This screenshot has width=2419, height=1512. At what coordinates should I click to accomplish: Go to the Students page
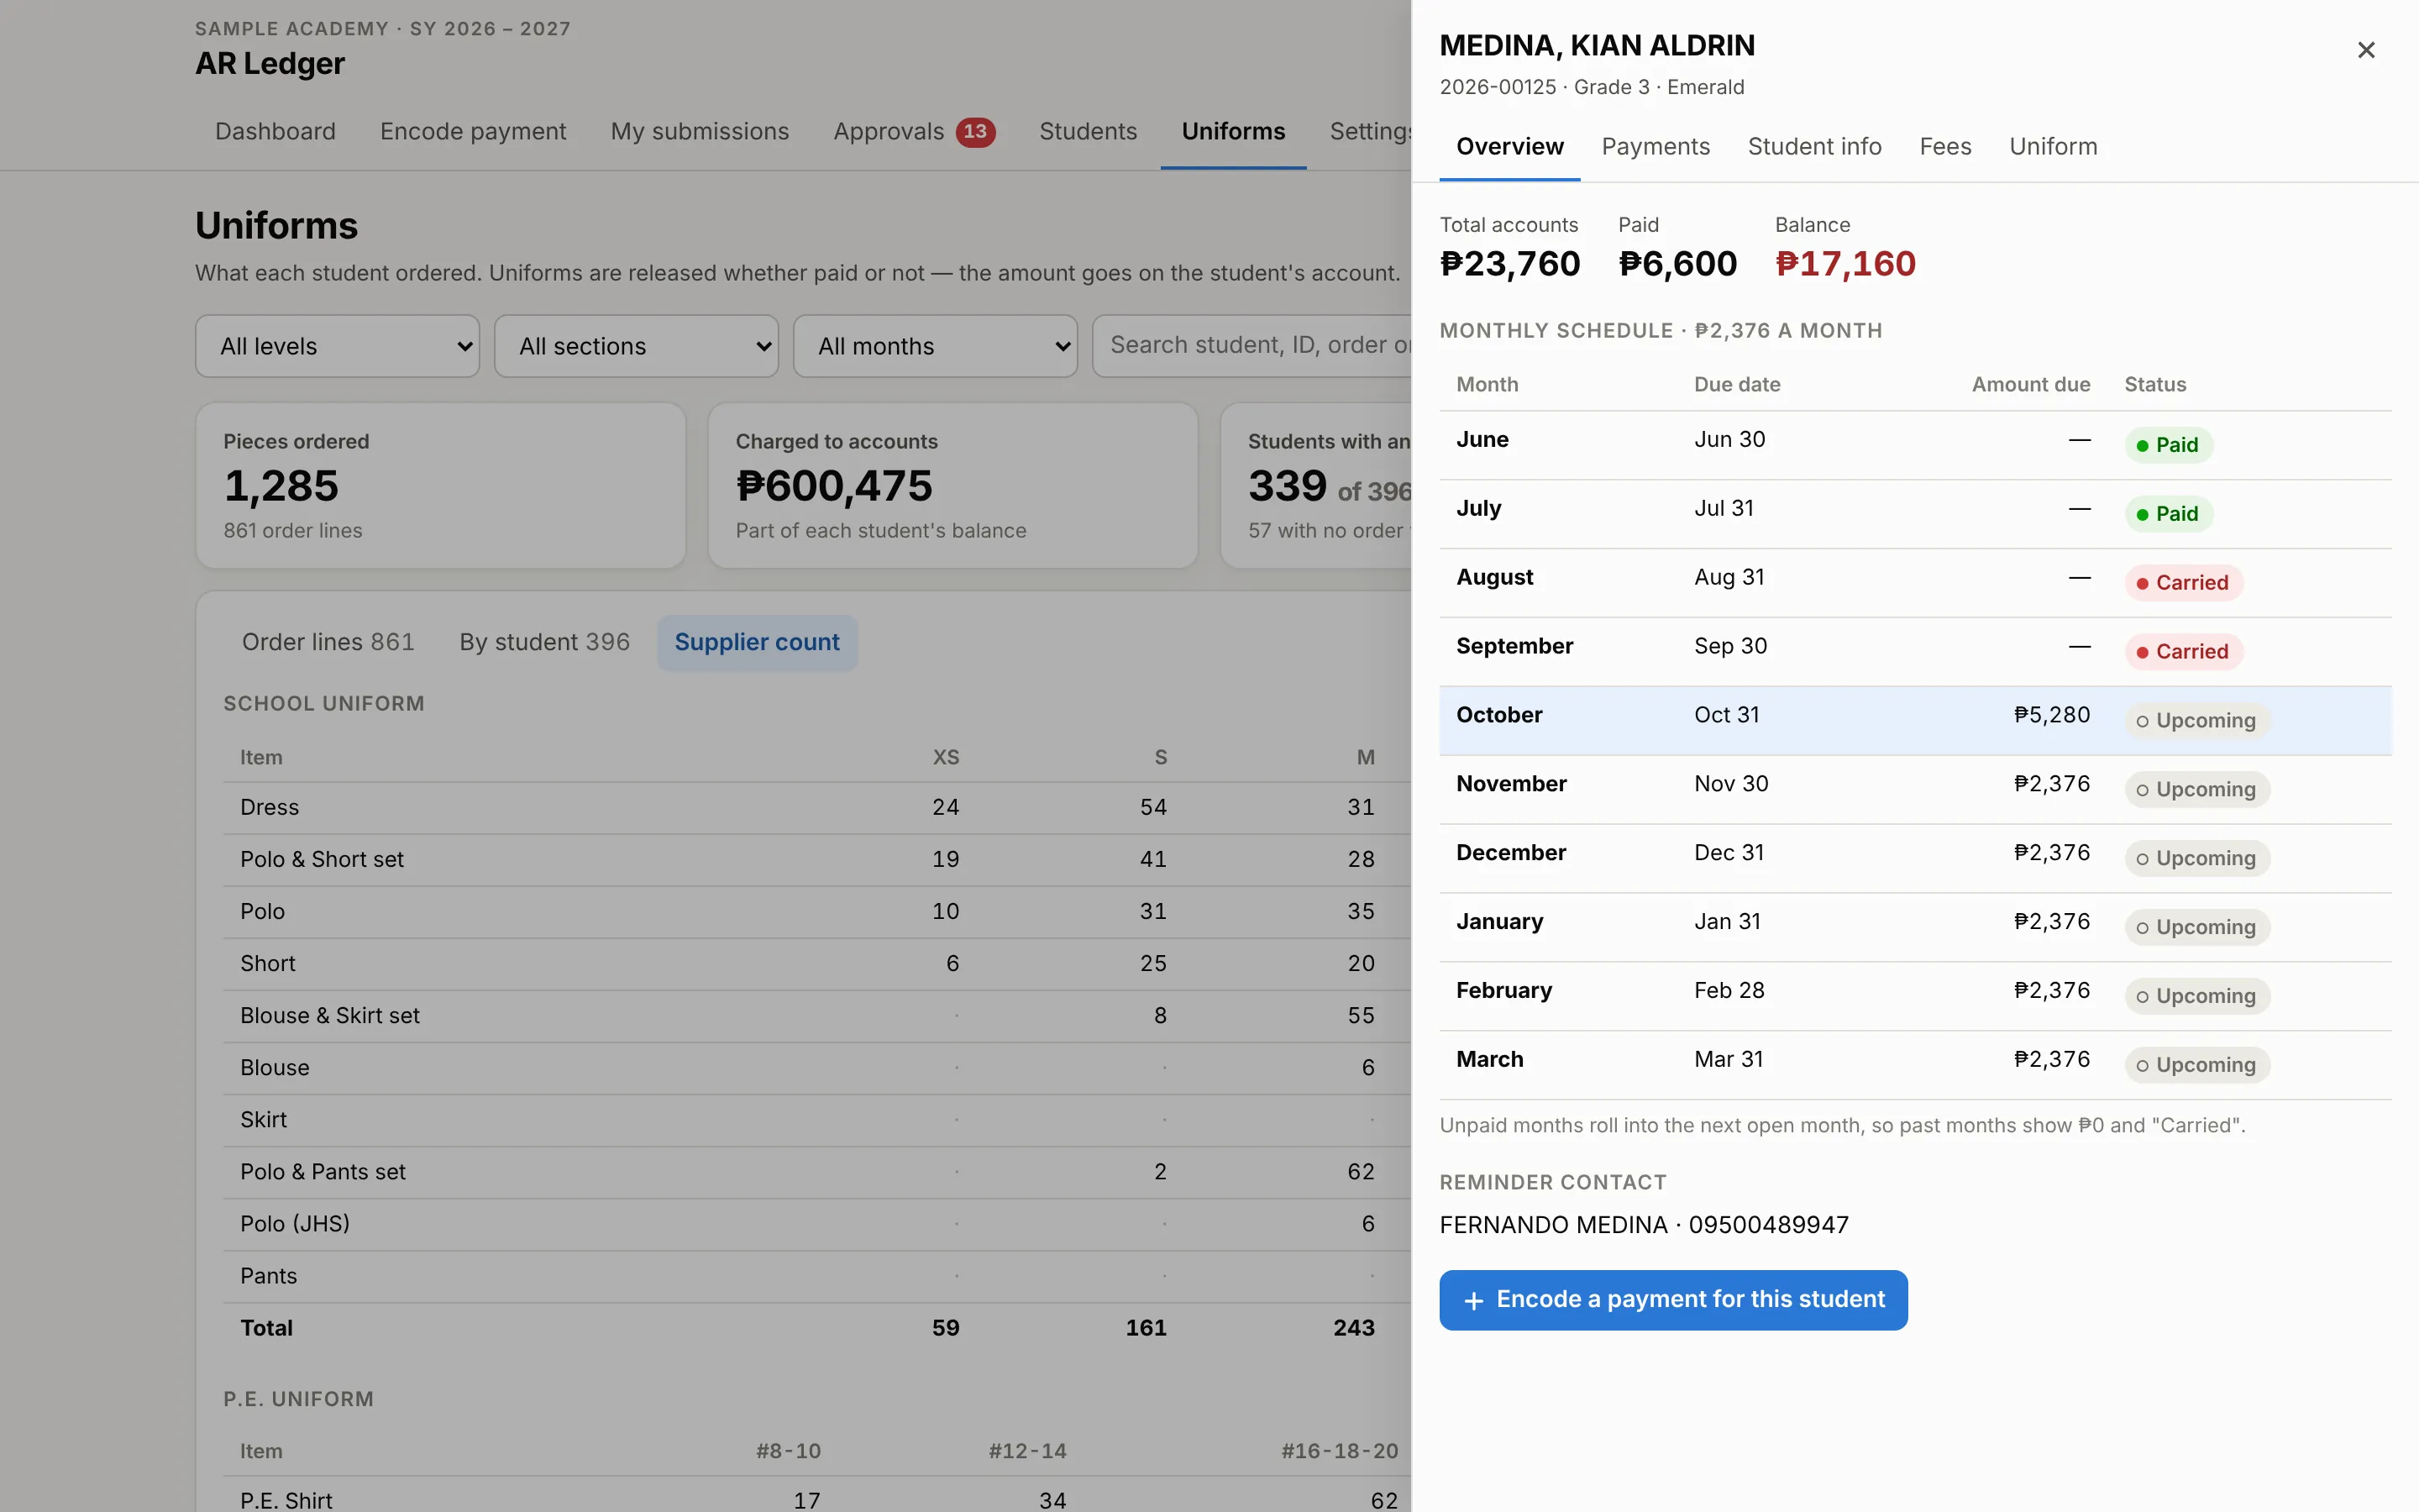1088,132
